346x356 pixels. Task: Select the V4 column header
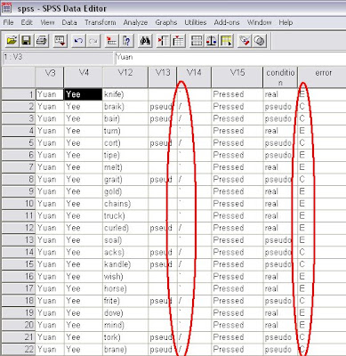(x=84, y=77)
